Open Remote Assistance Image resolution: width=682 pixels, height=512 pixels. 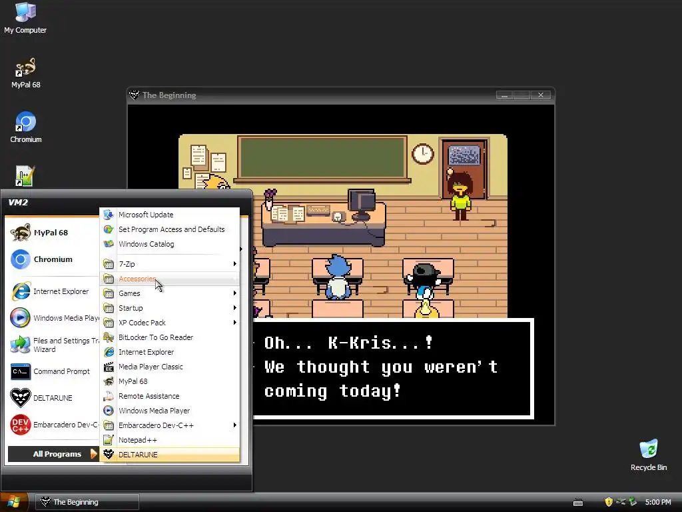tap(170, 396)
